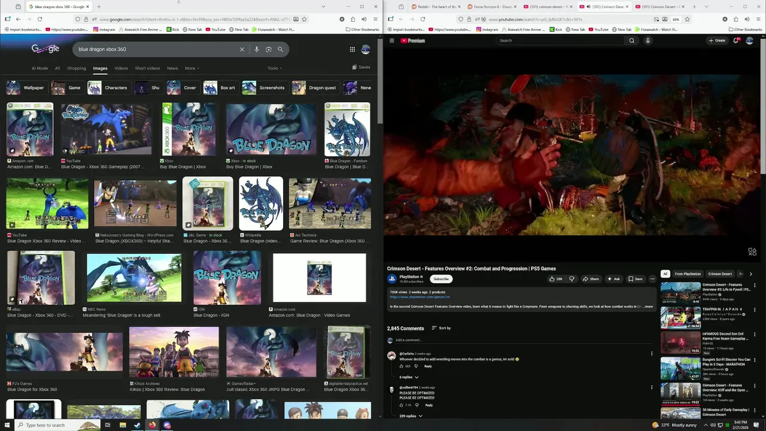Open YouTube guide hamburger menu
Screen dimensions: 766x431
pos(392,41)
